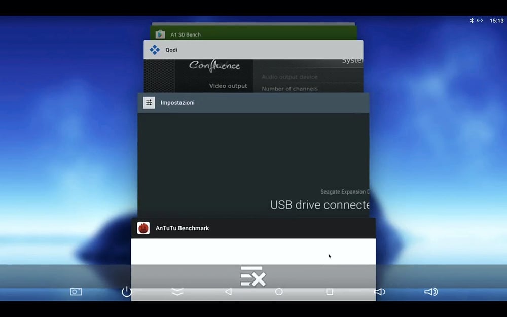
Task: Open Qodi card thumbnail showing Confluence
Action: pyautogui.click(x=253, y=76)
